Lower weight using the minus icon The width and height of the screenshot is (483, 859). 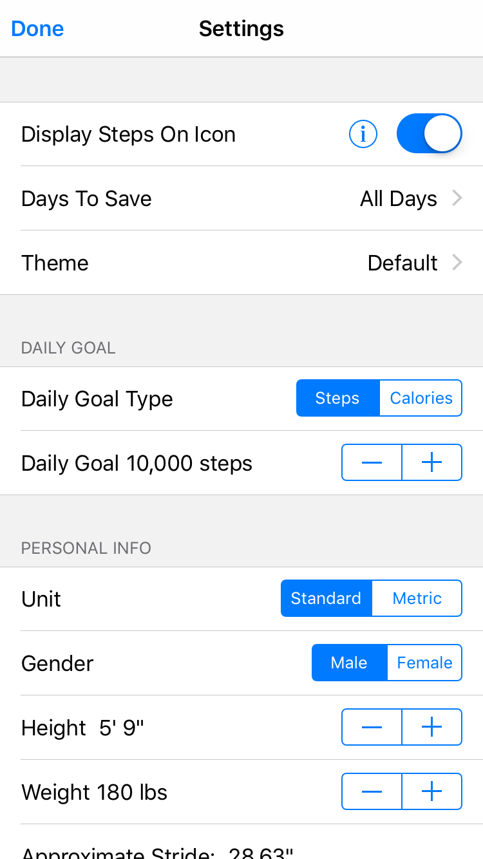pos(372,791)
